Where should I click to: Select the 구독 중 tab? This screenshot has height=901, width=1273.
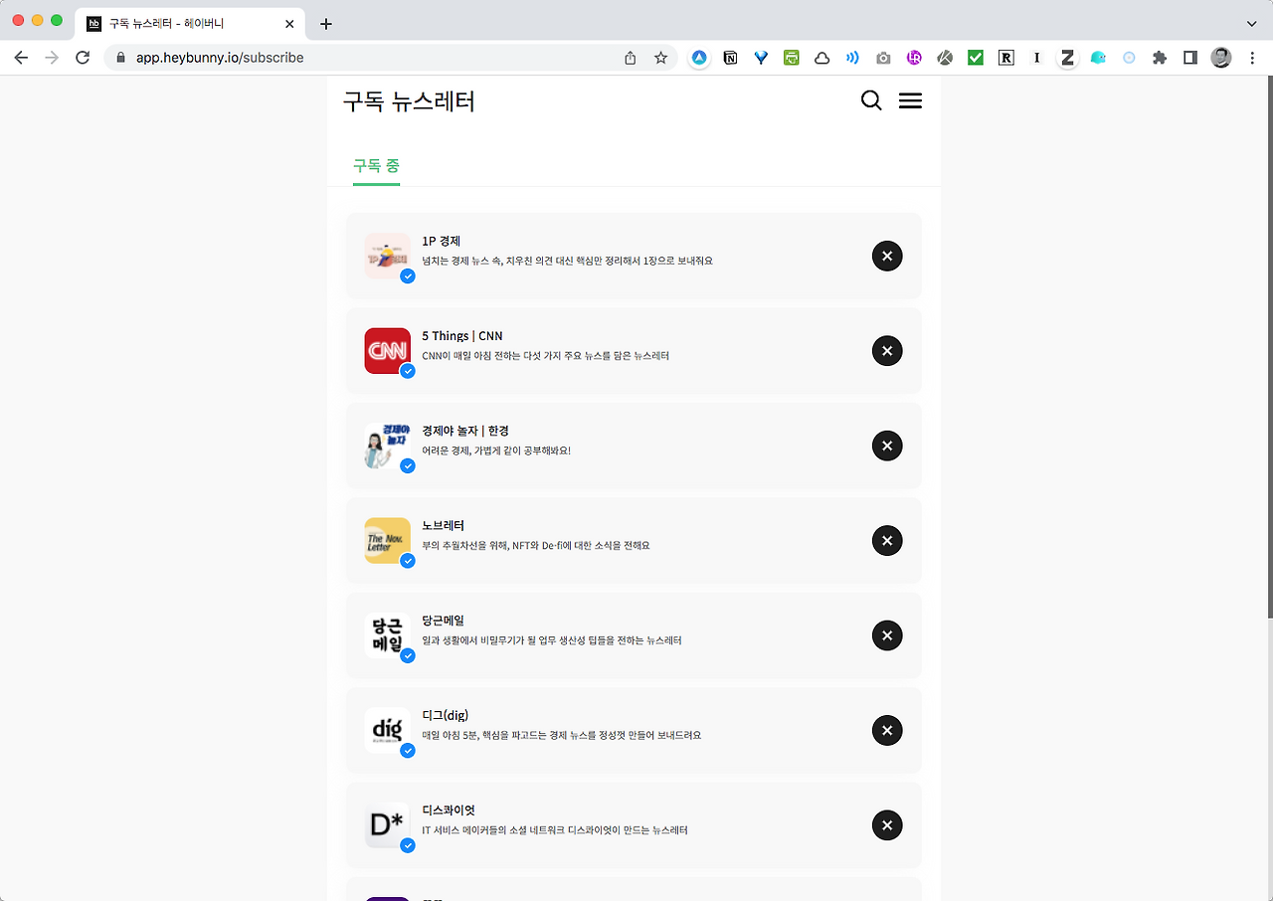click(376, 165)
